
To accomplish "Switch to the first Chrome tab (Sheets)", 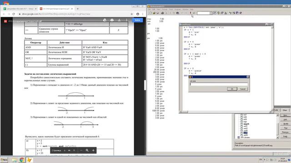I will (x=20, y=9).
